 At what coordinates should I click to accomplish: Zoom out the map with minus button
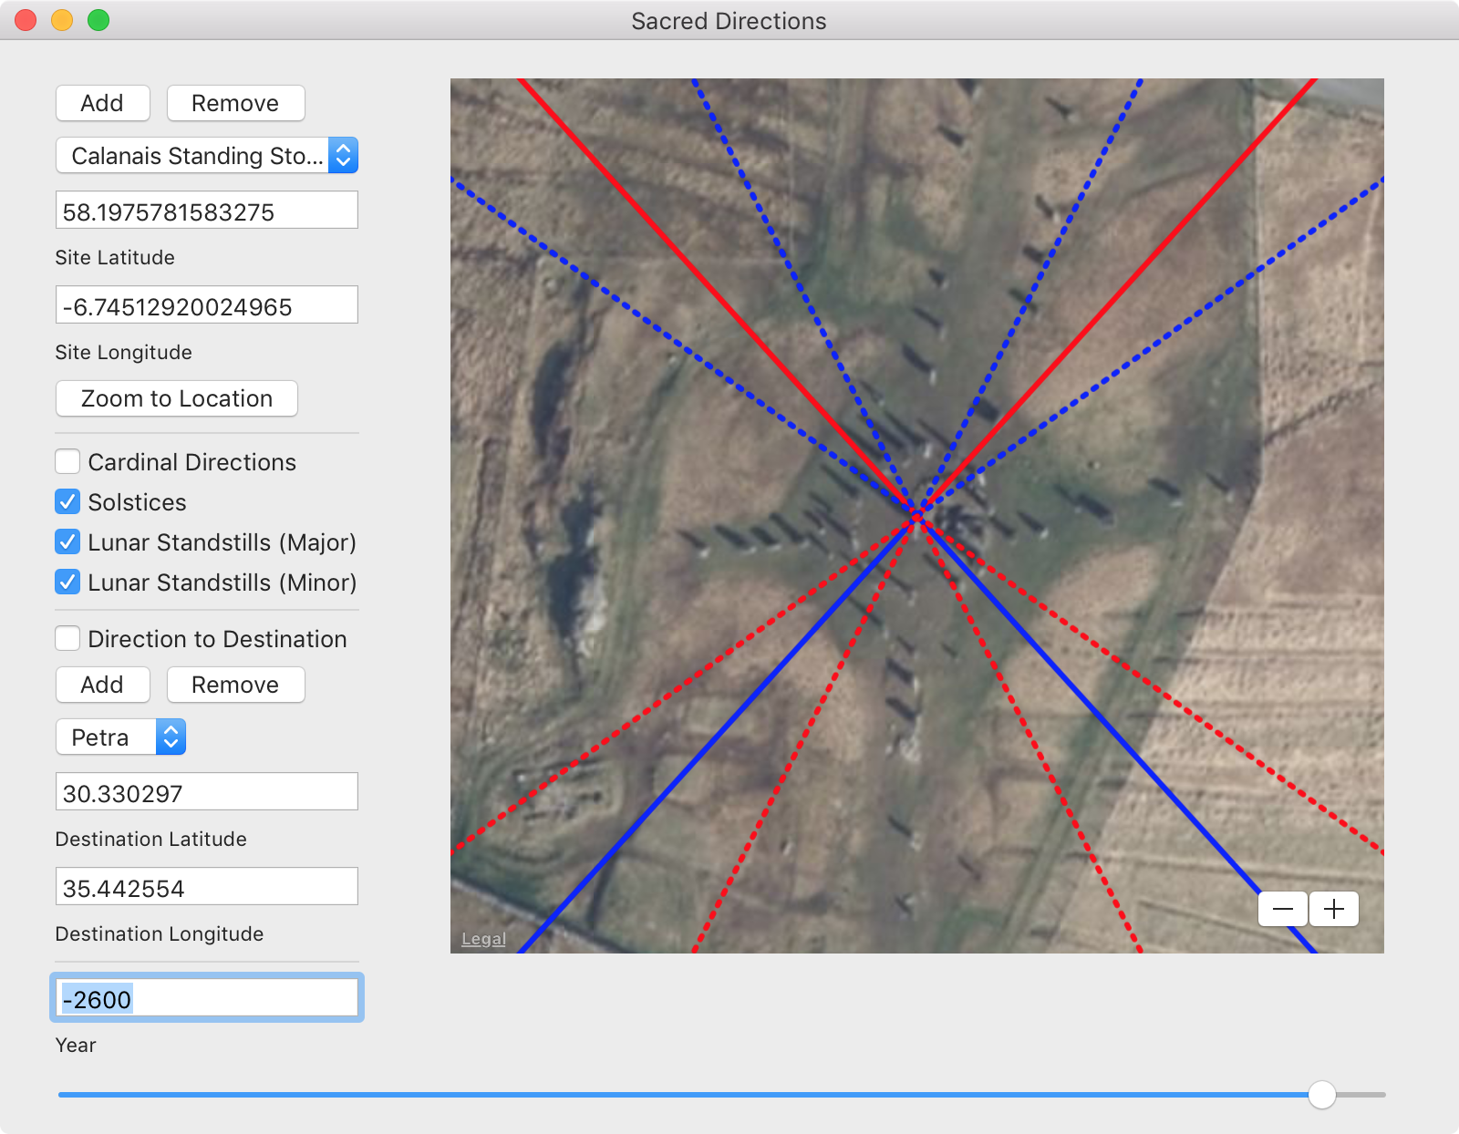pos(1282,909)
